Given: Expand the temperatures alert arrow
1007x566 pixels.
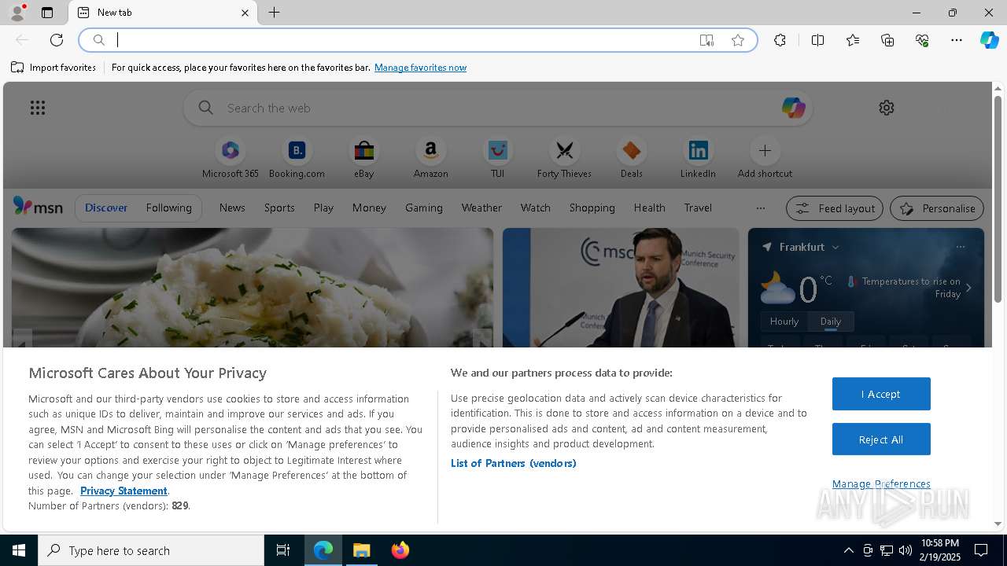Looking at the screenshot, I should coord(968,288).
